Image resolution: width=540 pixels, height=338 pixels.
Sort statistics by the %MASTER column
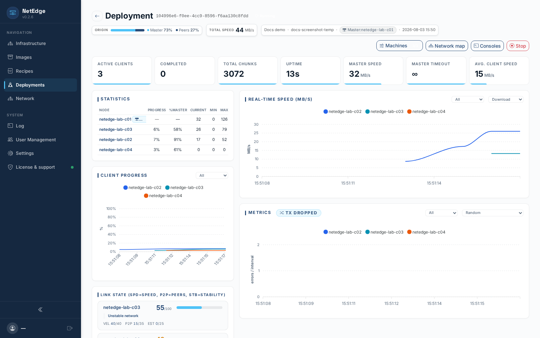tap(178, 110)
